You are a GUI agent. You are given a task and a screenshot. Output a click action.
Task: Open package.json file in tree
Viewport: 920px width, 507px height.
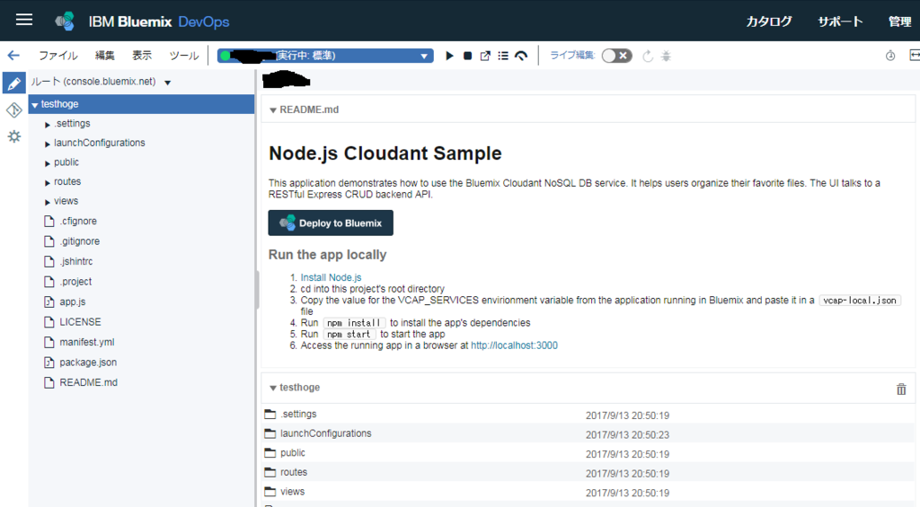pyautogui.click(x=88, y=363)
